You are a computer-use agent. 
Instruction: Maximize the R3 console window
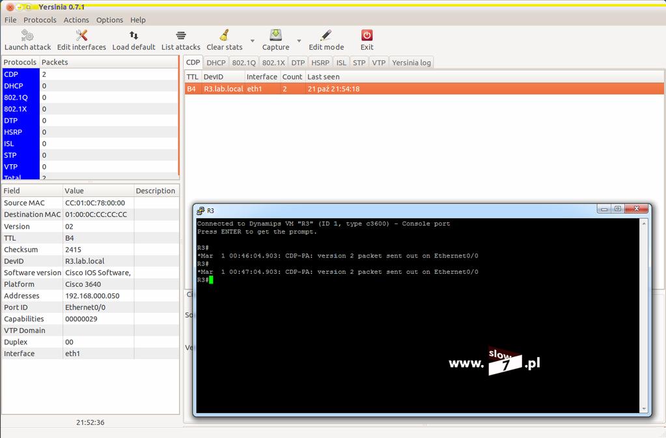pyautogui.click(x=618, y=209)
